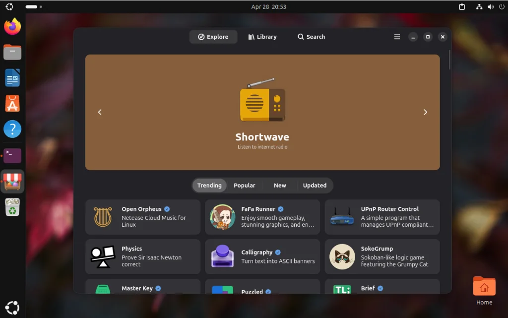Open the hamburger main menu
Viewport: 508px width, 318px height.
pyautogui.click(x=397, y=37)
